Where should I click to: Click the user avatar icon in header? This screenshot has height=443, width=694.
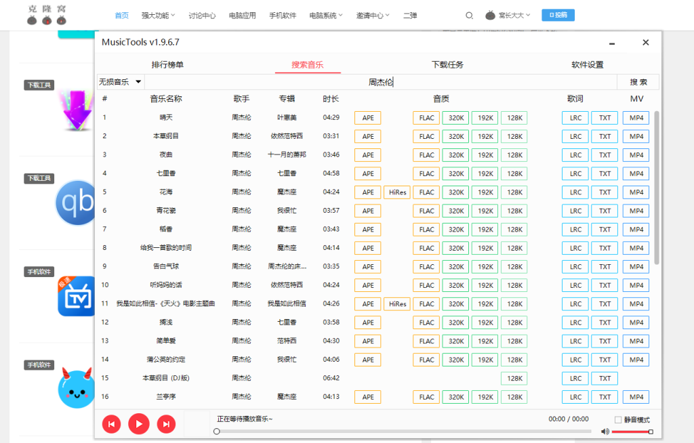tap(490, 15)
